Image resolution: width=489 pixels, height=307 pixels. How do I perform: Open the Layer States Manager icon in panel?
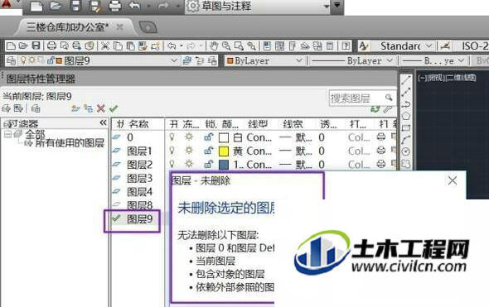pyautogui.click(x=36, y=108)
